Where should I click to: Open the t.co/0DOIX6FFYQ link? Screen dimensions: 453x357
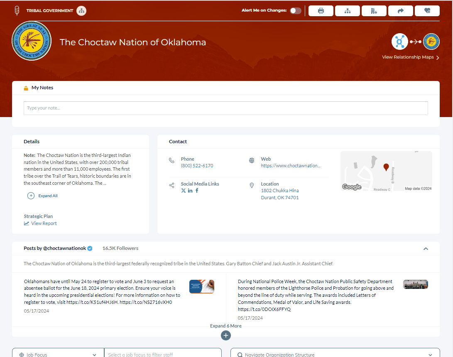(x=264, y=309)
